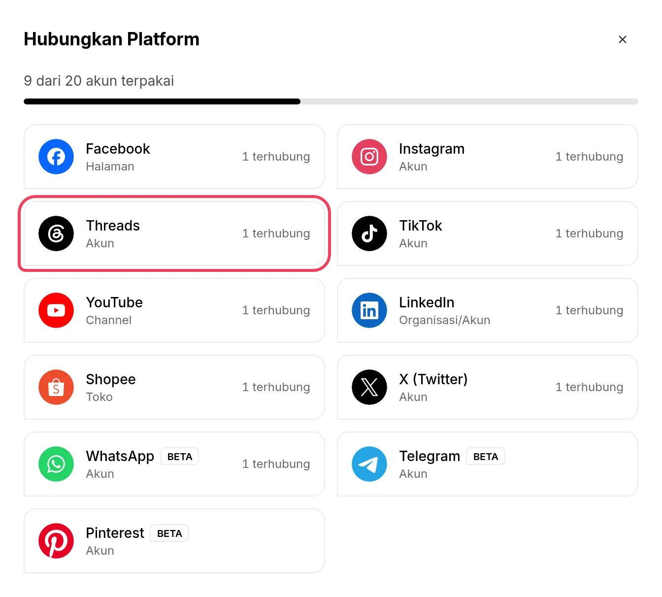Click '1 terhubung' on WhatsApp card
Viewport: 662px width, 597px height.
click(276, 464)
